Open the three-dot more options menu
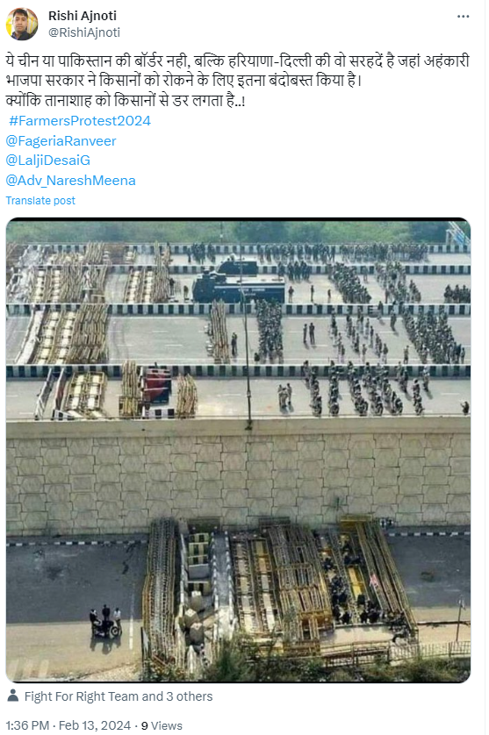The image size is (489, 735). 463,17
